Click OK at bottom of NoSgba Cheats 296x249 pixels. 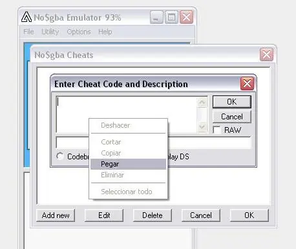pos(249,215)
